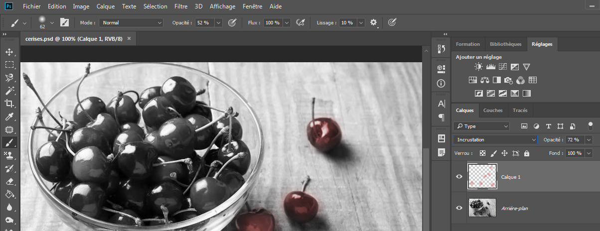Open the brush settings panel icon in options bar
This screenshot has width=600, height=231.
(x=65, y=22)
